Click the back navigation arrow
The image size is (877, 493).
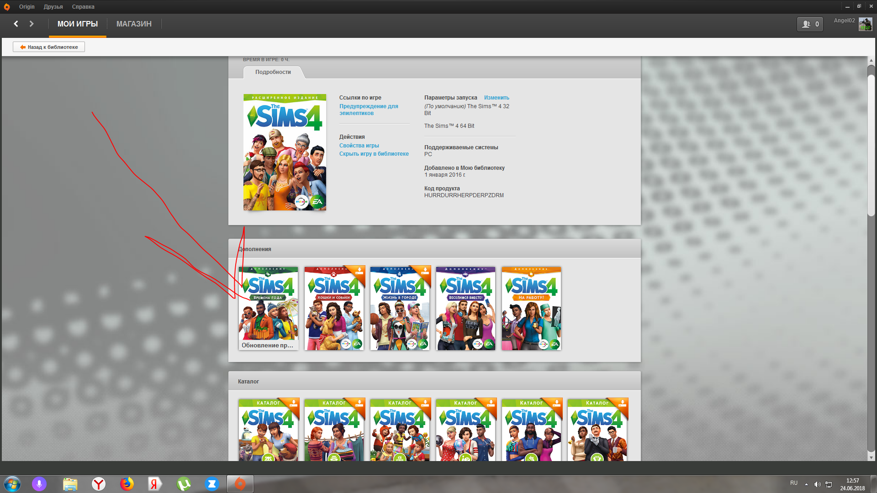click(x=16, y=24)
